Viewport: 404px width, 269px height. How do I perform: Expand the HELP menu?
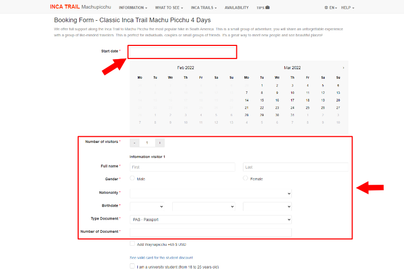coord(347,8)
